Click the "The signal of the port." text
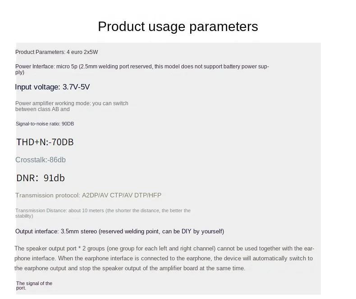Screen dimensions: 356x299 pos(34,286)
